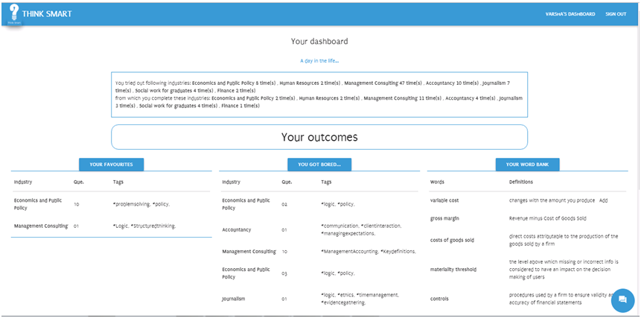Open the 'A day in the life...' link
The image size is (641, 318).
point(319,61)
